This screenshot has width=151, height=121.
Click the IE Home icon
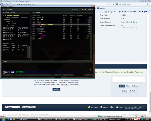106,12
